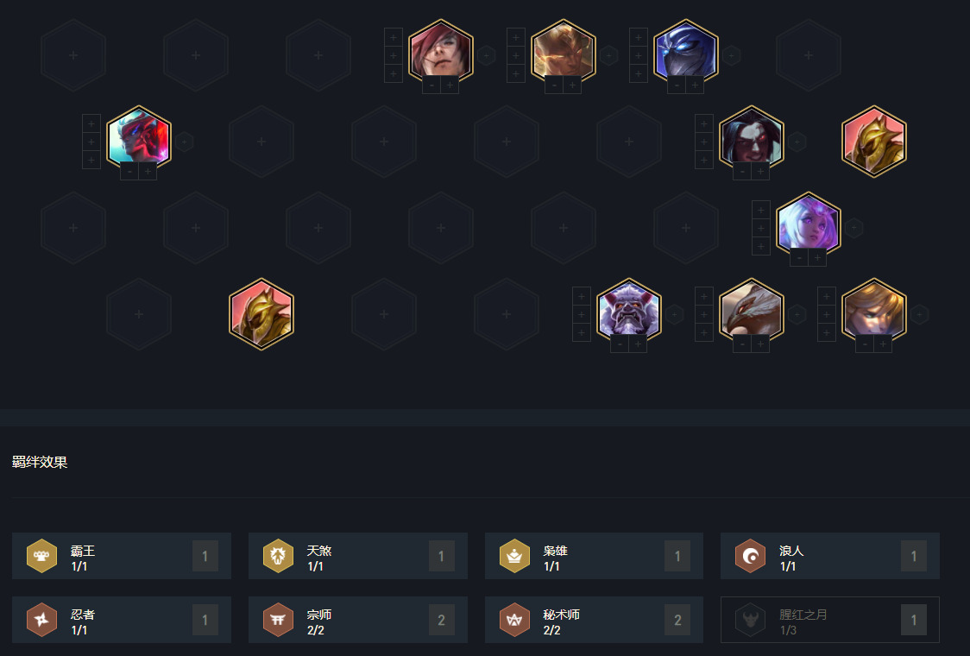Select the blue-masked ninja champion hex
This screenshot has width=970, height=656.
(685, 54)
